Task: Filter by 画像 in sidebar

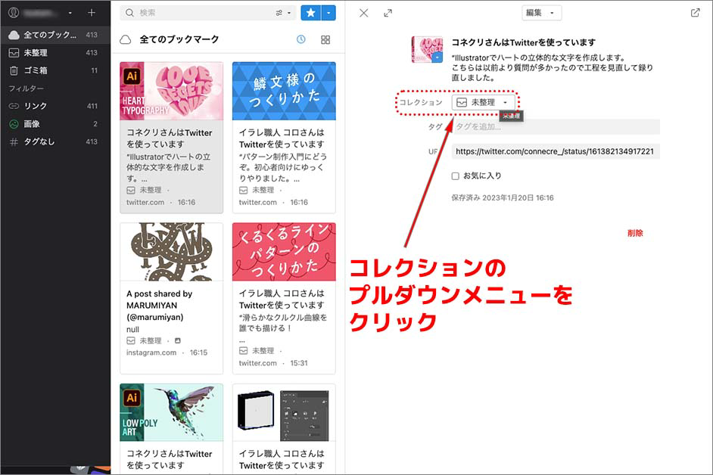Action: pyautogui.click(x=32, y=123)
